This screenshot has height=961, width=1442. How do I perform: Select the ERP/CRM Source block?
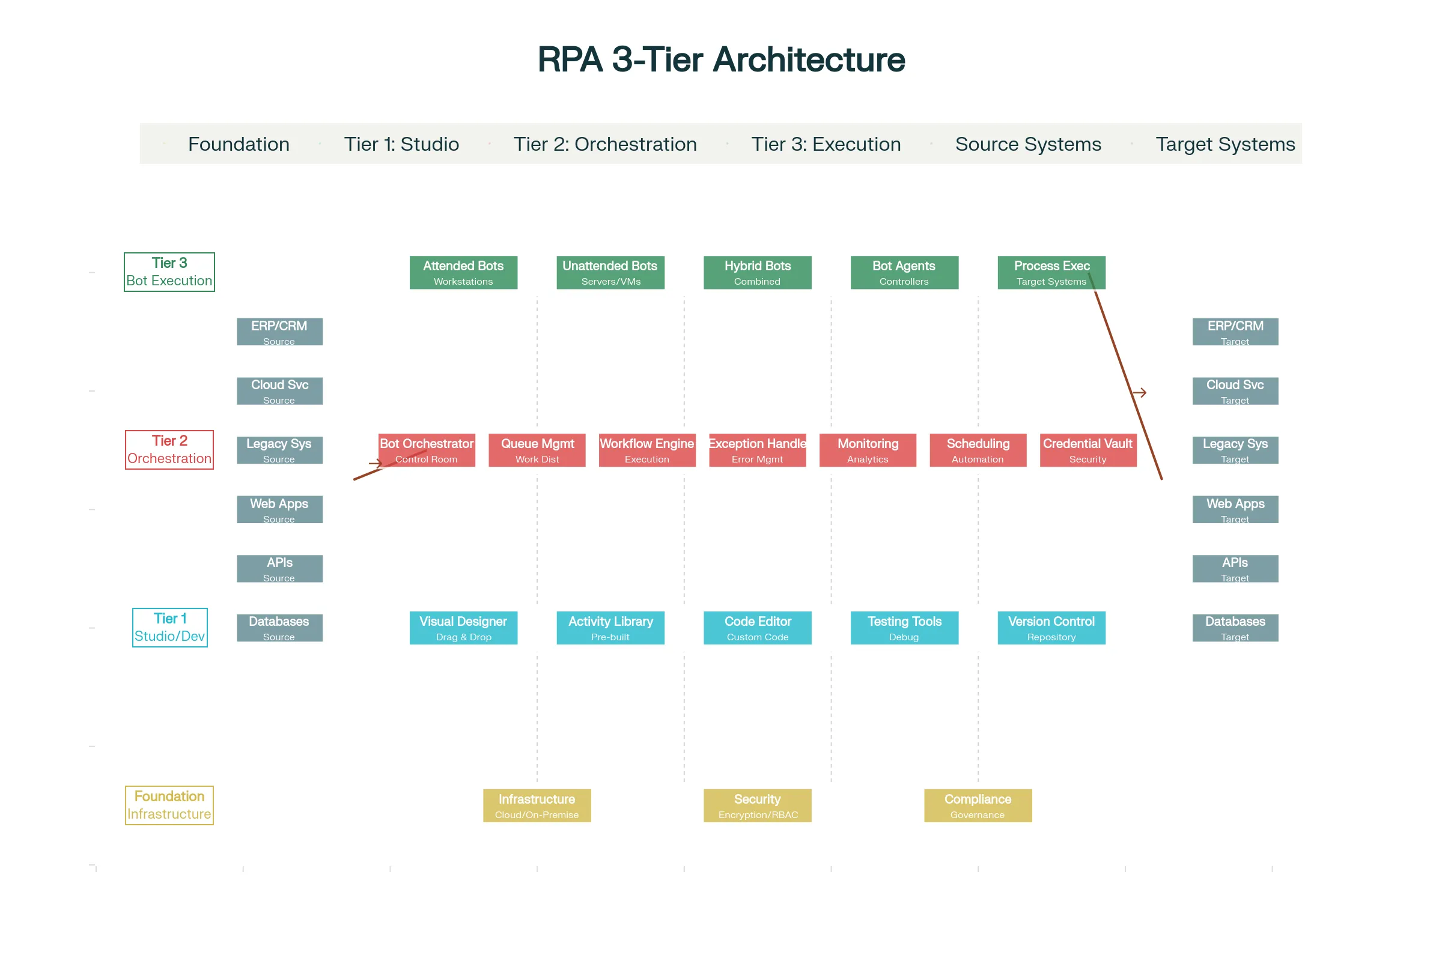tap(279, 331)
